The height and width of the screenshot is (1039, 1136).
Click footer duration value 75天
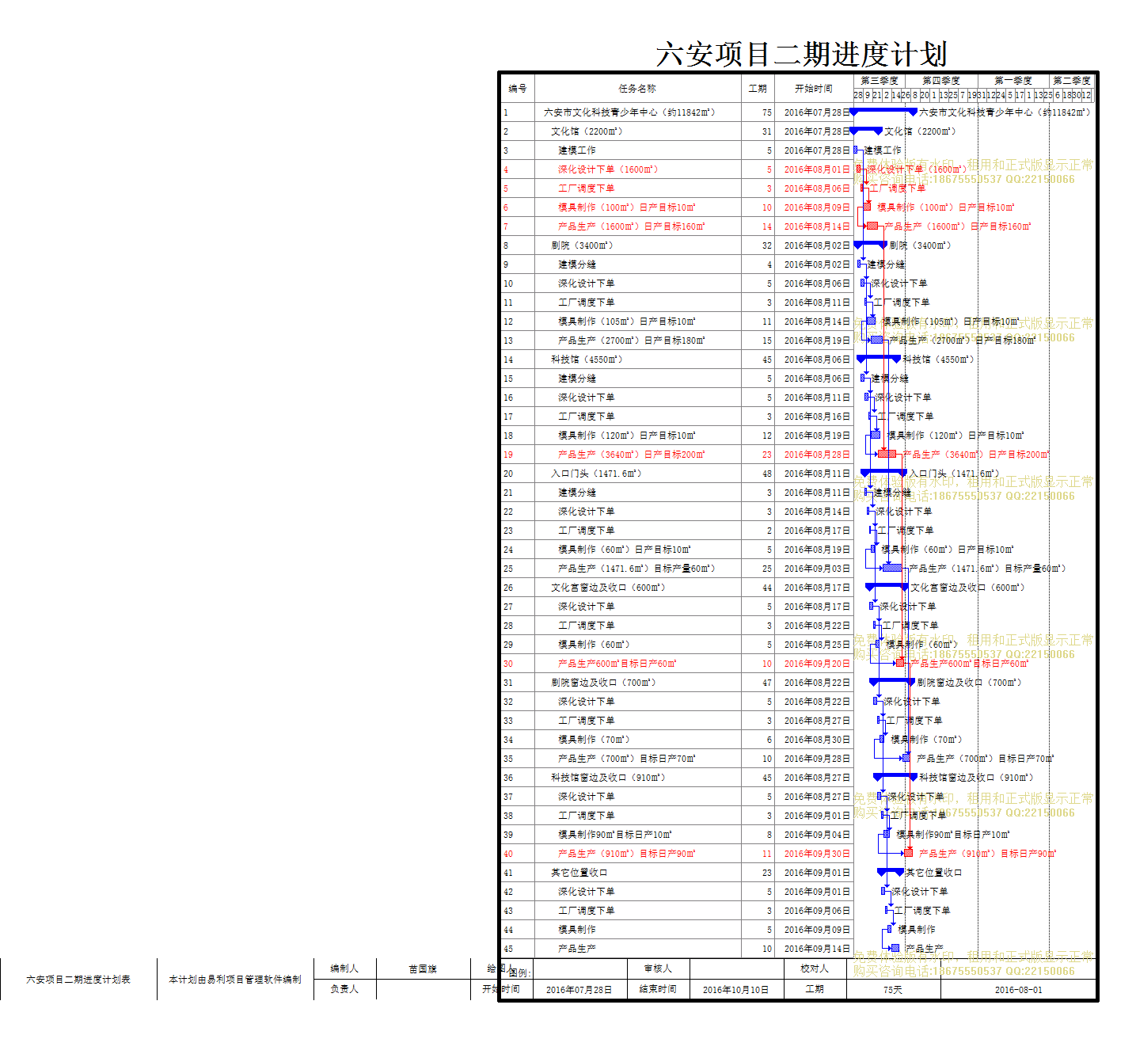(x=893, y=990)
